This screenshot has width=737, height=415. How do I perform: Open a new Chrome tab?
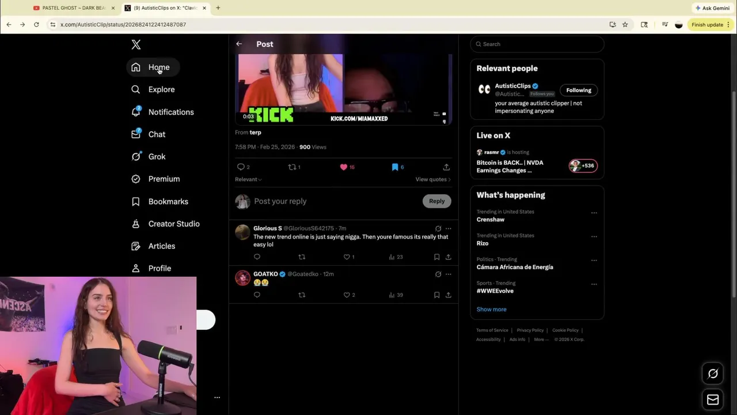tap(218, 8)
